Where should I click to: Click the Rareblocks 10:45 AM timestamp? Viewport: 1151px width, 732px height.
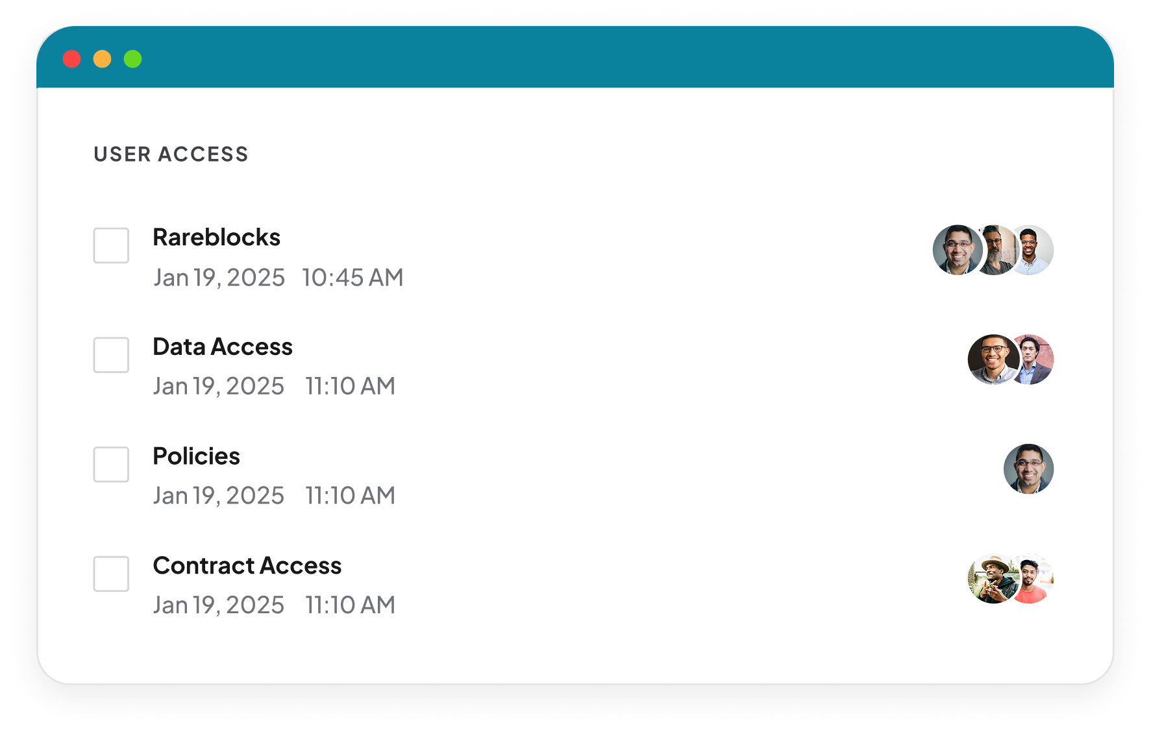pyautogui.click(x=353, y=278)
